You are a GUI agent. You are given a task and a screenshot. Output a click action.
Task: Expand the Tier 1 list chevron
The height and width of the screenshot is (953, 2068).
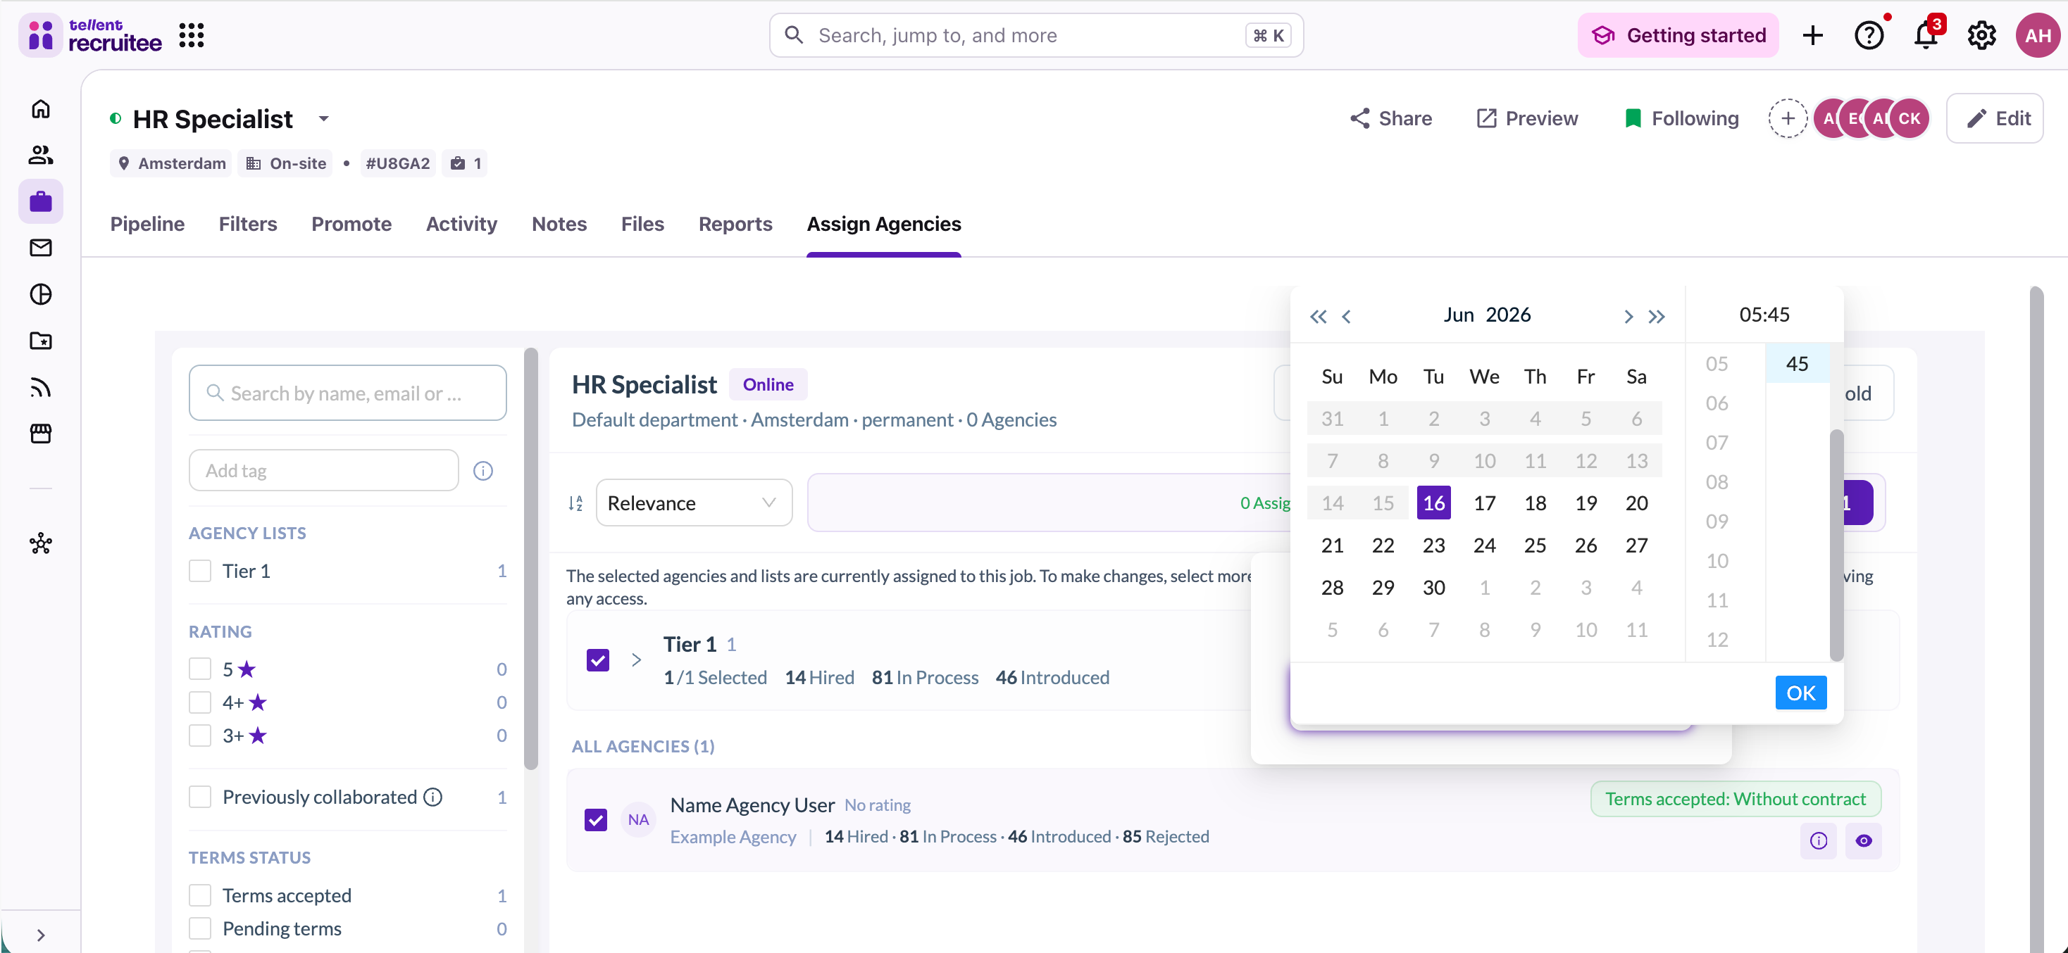click(x=636, y=660)
